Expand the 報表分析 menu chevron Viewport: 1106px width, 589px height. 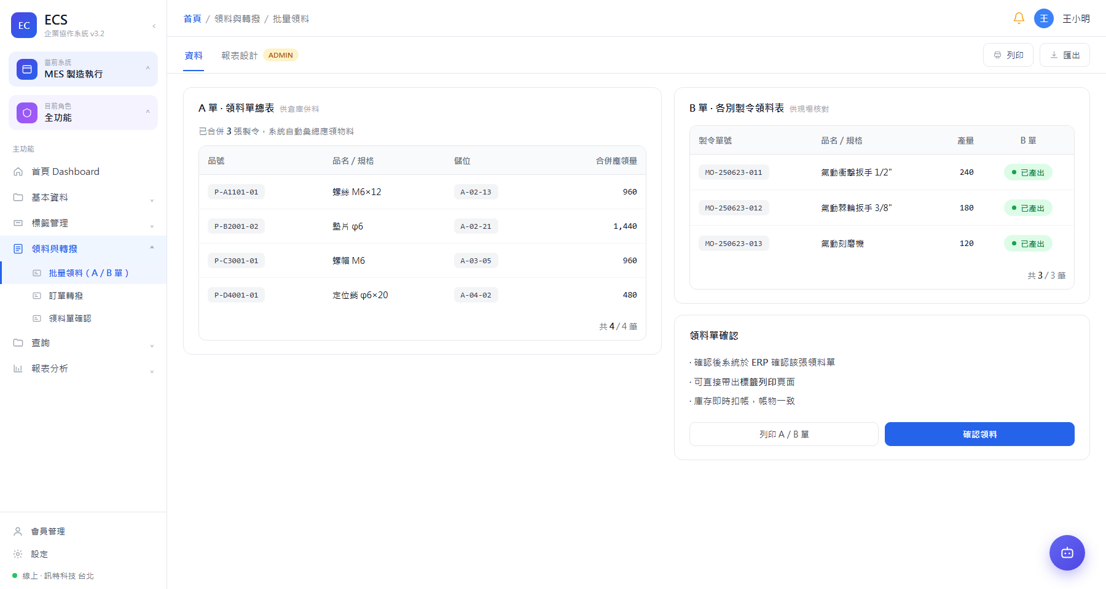pos(152,371)
